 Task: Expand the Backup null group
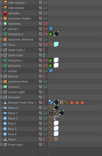1,76
